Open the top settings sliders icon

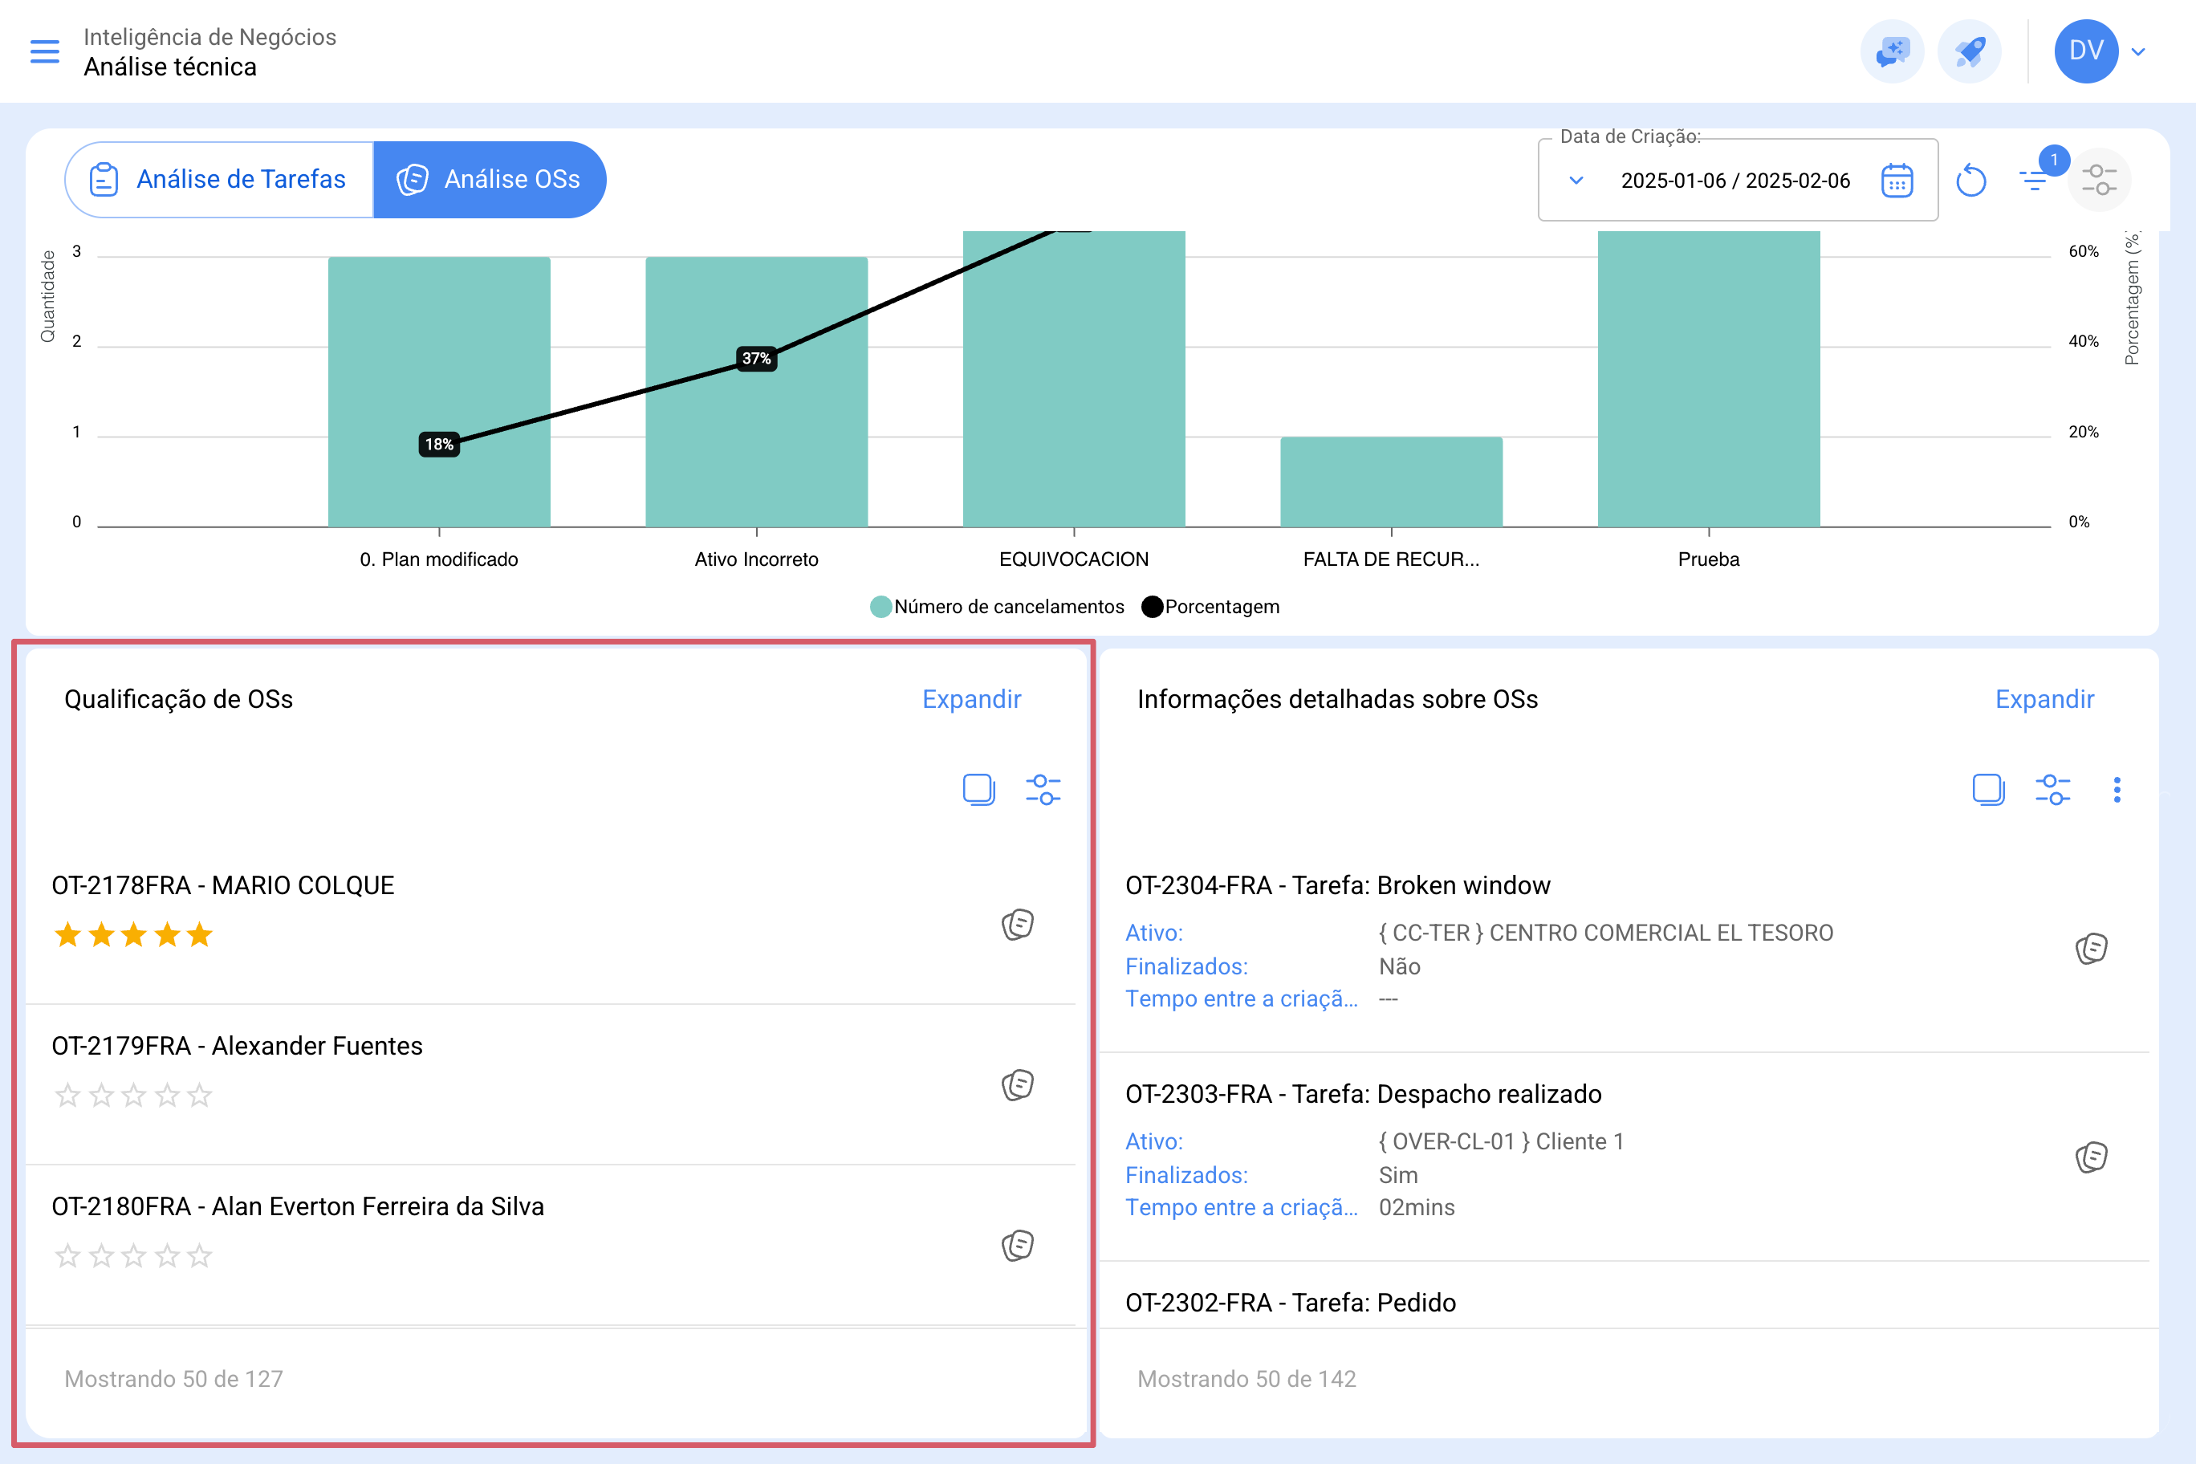tap(2099, 179)
